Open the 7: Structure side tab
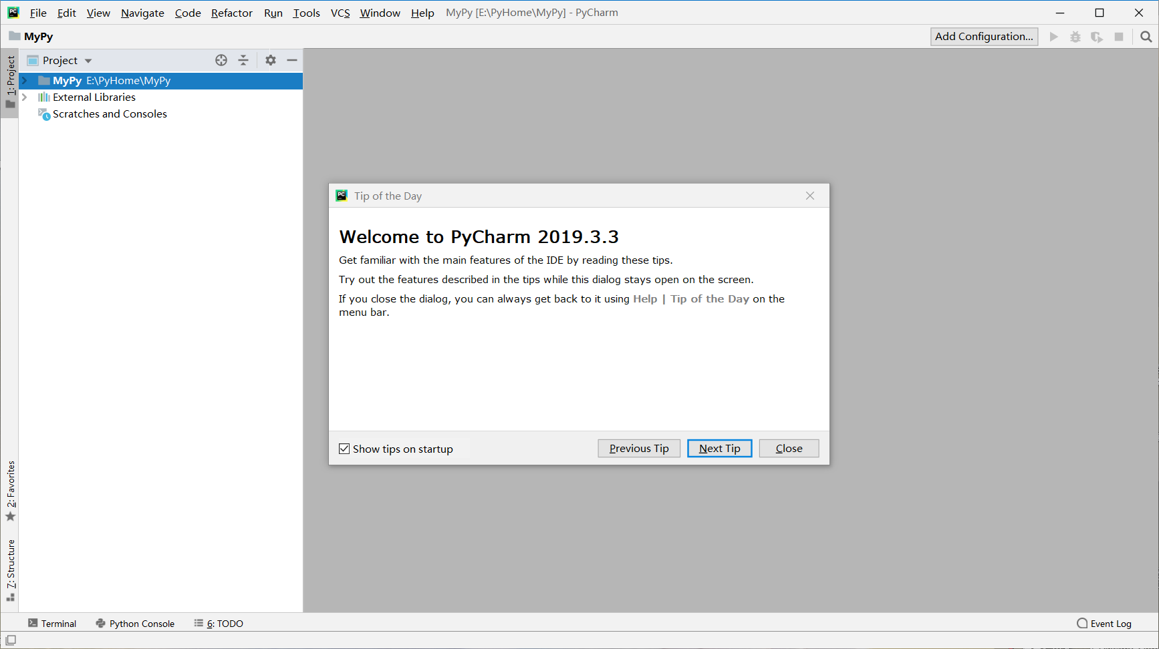 click(x=10, y=570)
